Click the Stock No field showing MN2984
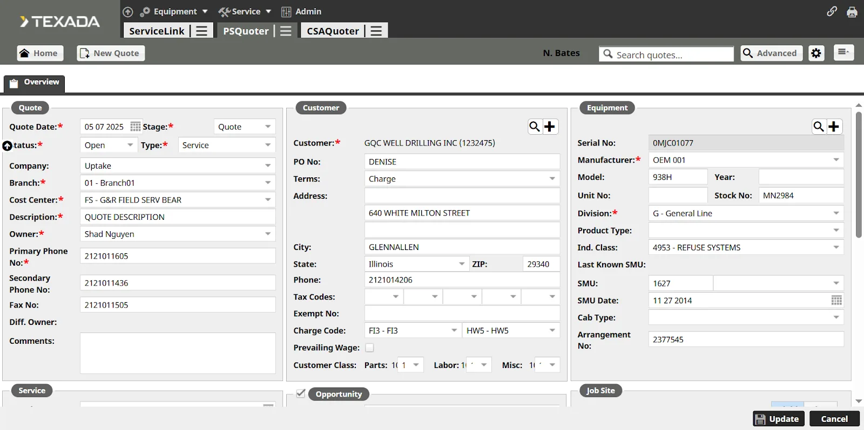The width and height of the screenshot is (864, 430). click(801, 196)
